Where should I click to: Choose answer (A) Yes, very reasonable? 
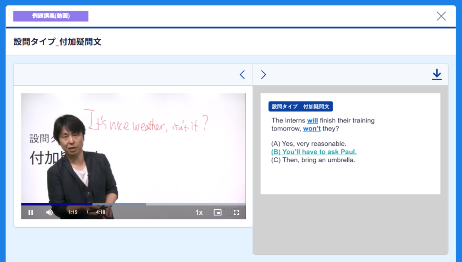point(309,144)
